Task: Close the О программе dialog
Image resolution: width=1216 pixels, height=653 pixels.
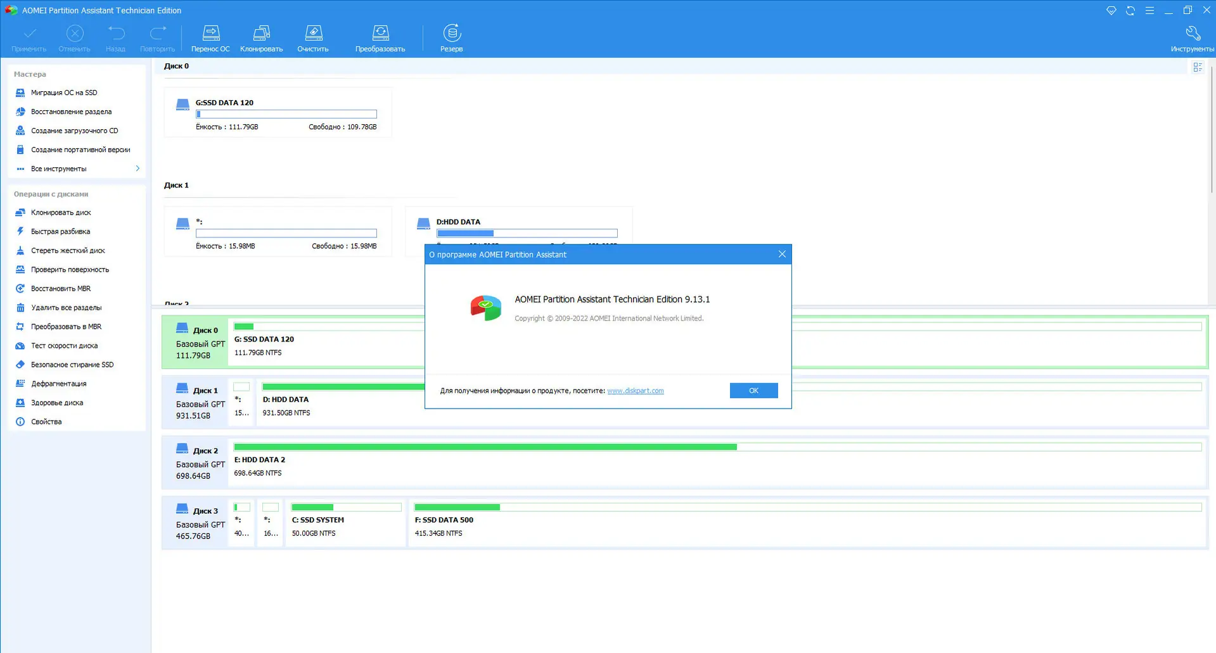Action: click(x=782, y=254)
